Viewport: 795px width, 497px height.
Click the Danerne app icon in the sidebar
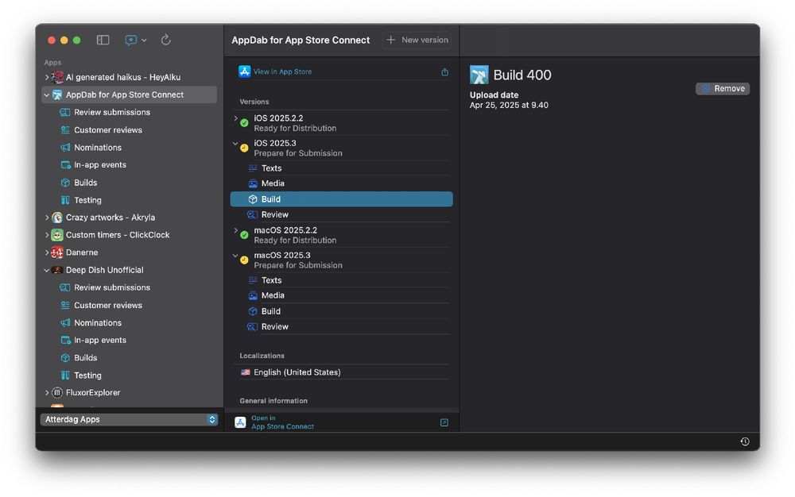(57, 252)
